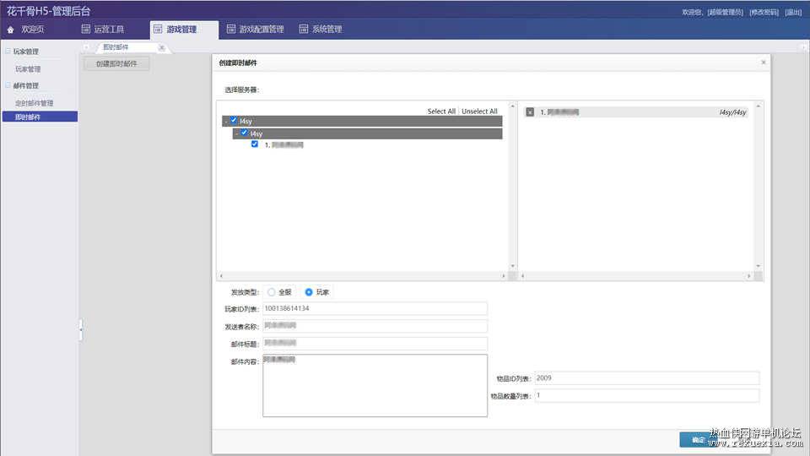This screenshot has height=456, width=810.
Task: Select the 全服 radio option
Action: tap(271, 292)
